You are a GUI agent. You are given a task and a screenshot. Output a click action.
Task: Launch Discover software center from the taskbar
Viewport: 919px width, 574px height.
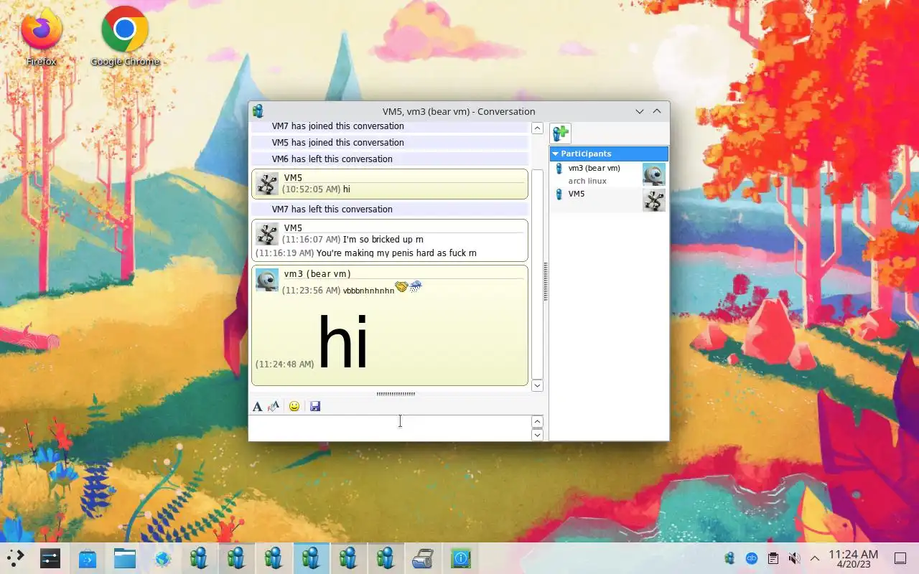[88, 558]
